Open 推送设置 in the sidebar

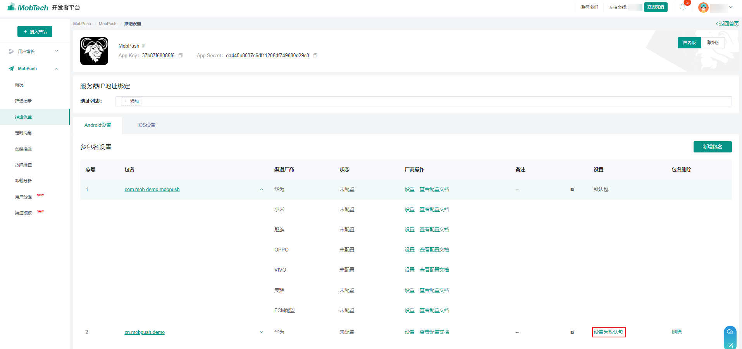35,117
